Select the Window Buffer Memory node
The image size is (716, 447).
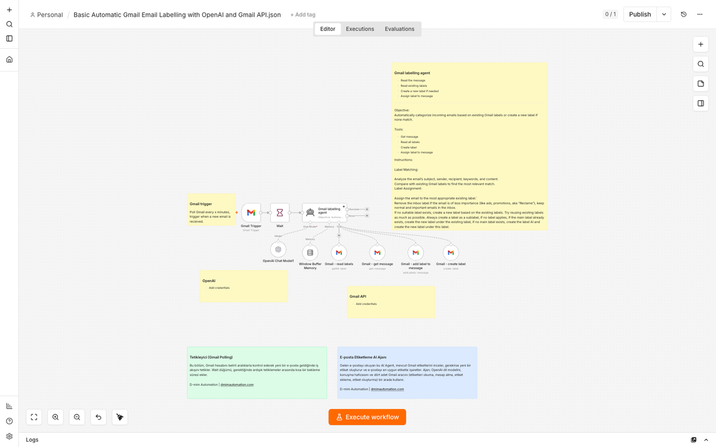point(310,253)
